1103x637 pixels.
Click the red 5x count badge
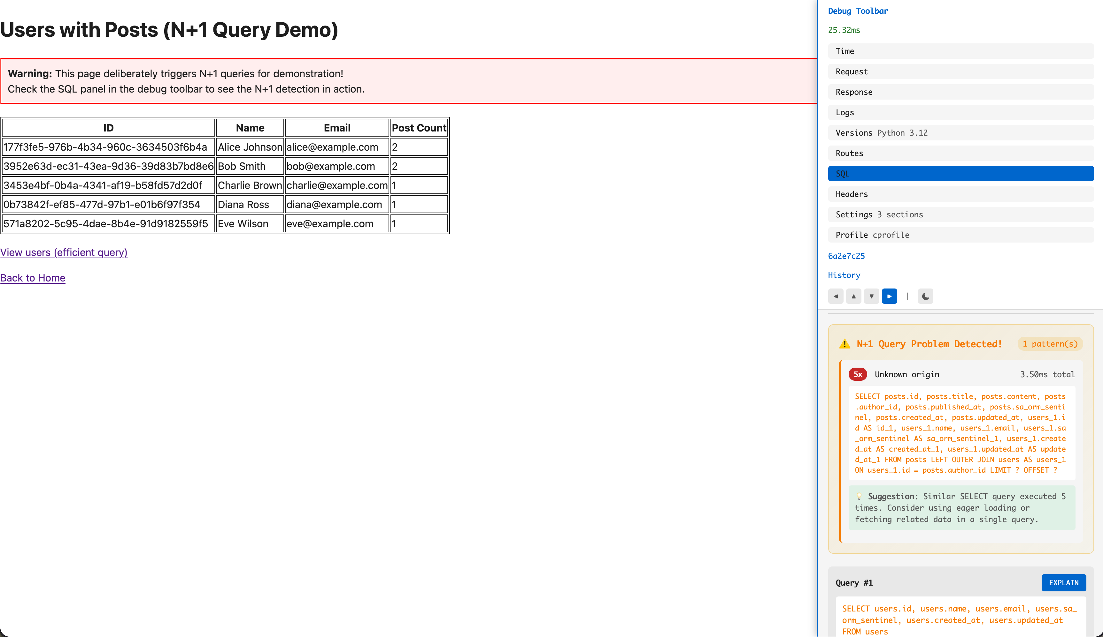click(x=858, y=374)
